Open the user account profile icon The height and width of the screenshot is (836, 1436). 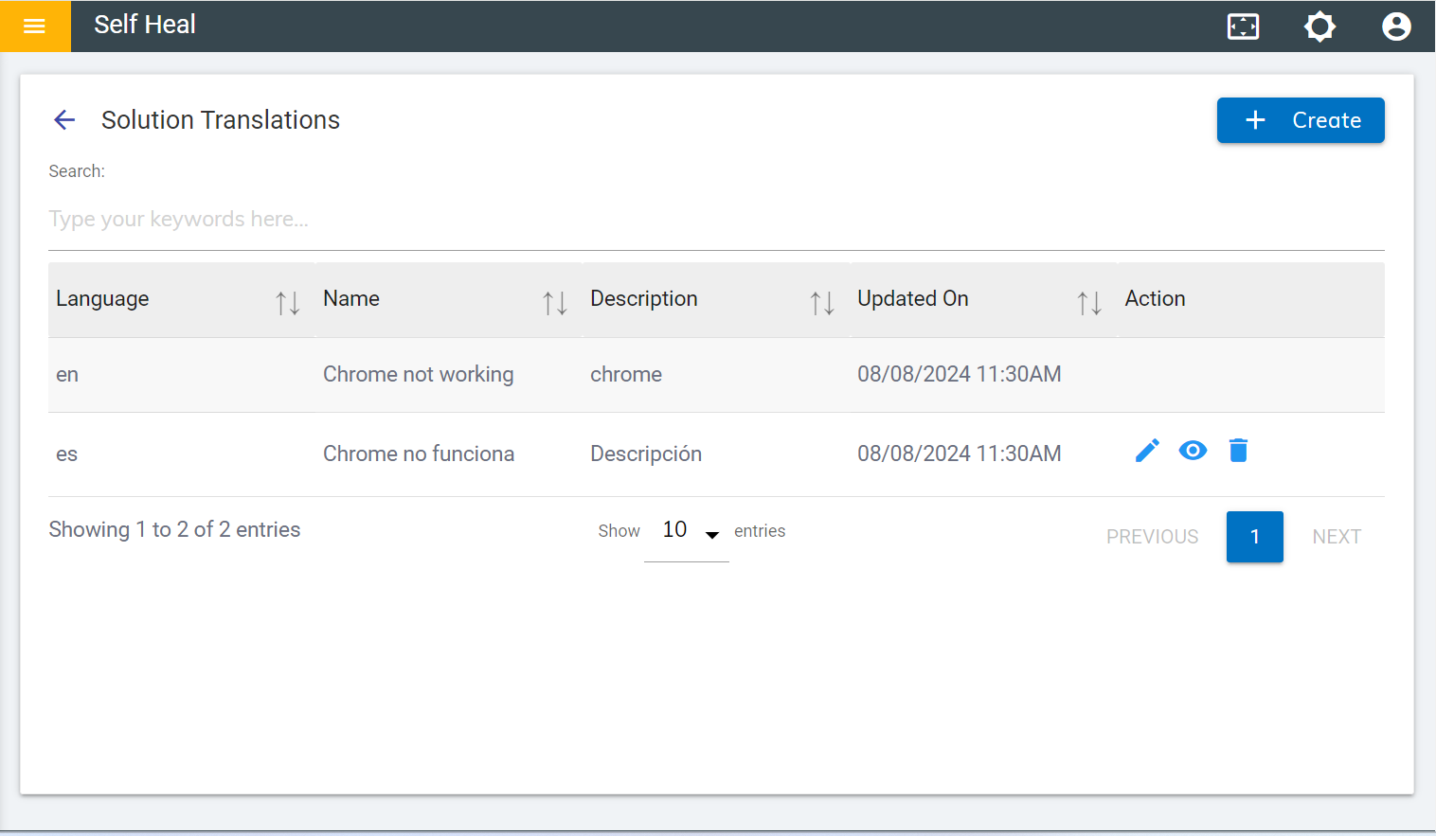coord(1395,26)
